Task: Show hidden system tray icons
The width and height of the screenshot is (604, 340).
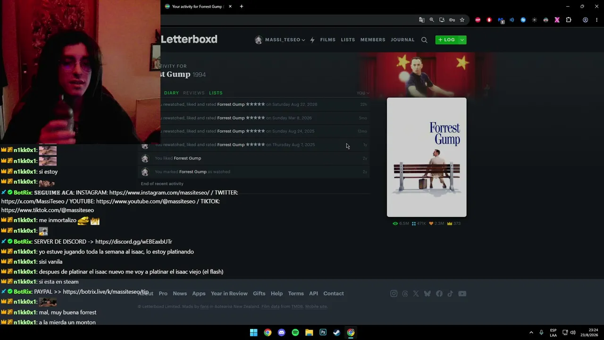Action: pyautogui.click(x=531, y=332)
